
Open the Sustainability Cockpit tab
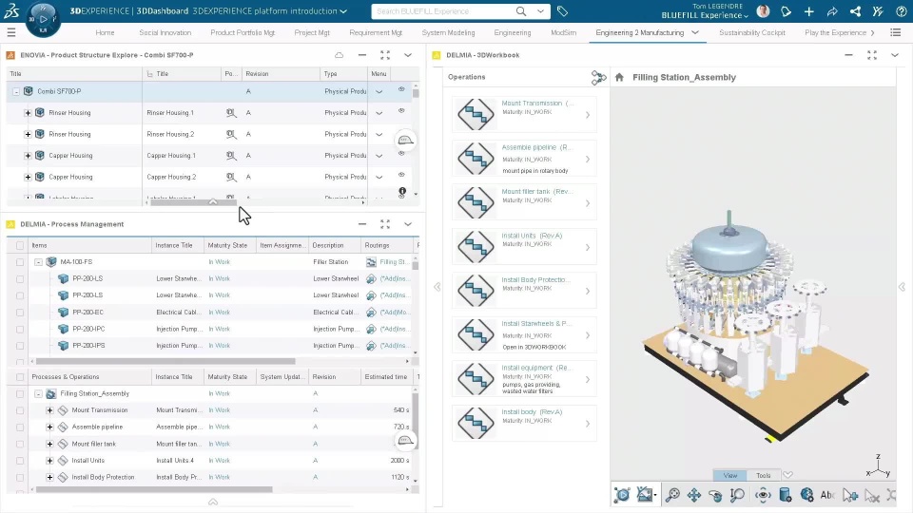pyautogui.click(x=752, y=32)
